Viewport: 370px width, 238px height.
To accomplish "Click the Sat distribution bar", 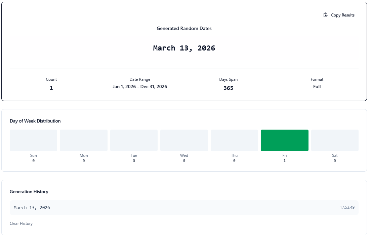I will tap(334, 140).
